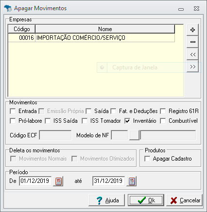
Task: Enable the Entrada checkbox
Action: (13, 111)
